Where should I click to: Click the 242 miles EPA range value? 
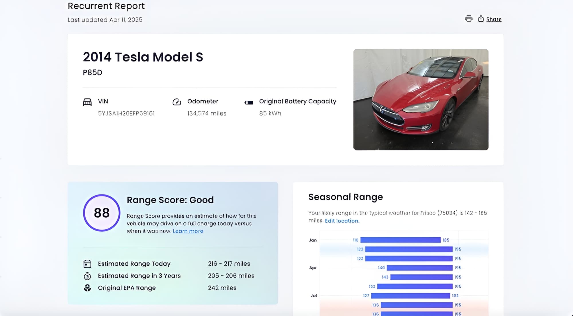(x=222, y=288)
